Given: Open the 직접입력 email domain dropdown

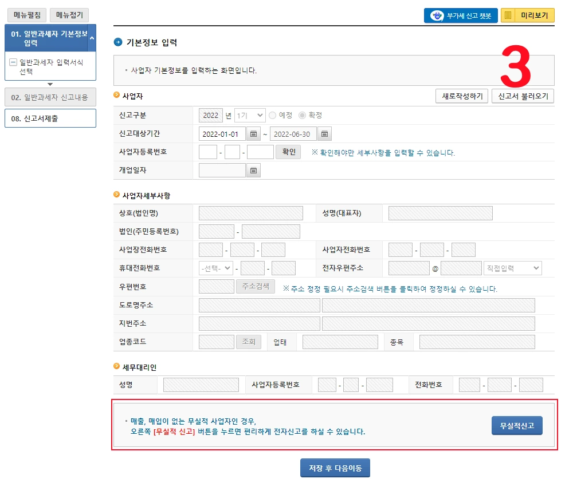Looking at the screenshot, I should tap(512, 267).
